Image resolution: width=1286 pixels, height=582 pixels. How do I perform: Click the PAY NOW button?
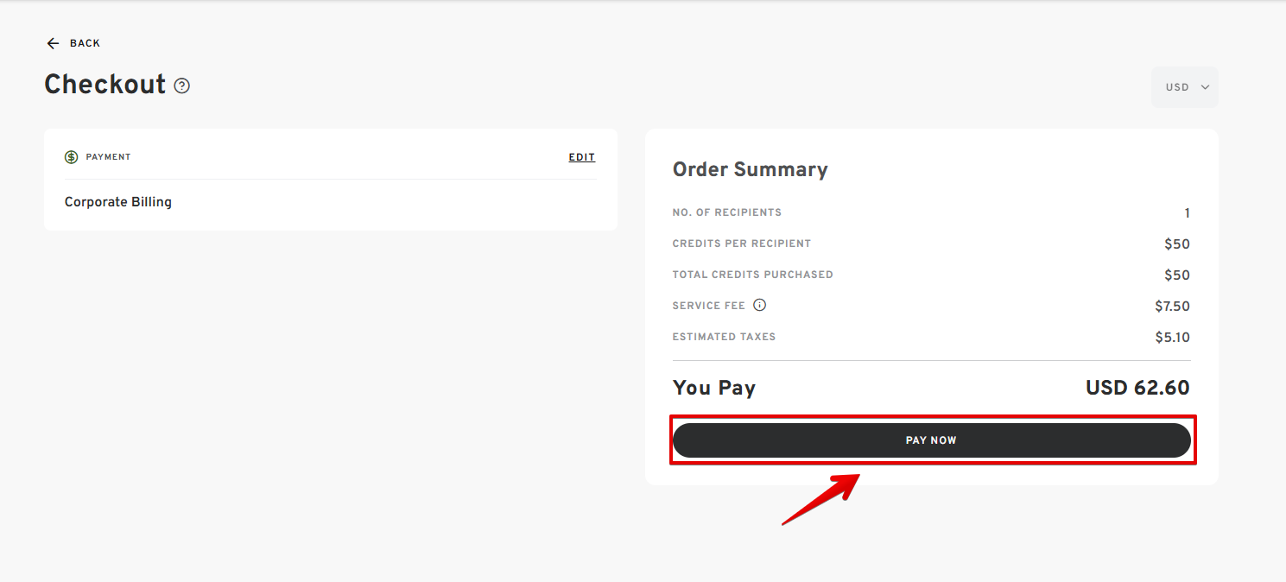pyautogui.click(x=931, y=440)
